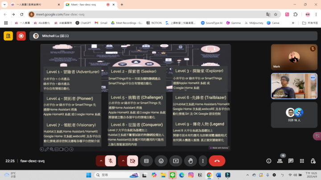Switch to the first browser tab 一人集團
Screen dimensions: 321x180
(x=35, y=4)
